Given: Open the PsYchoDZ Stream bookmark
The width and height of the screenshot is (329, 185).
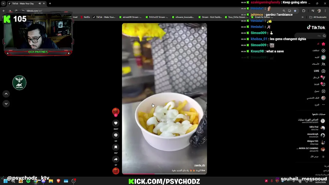Looking at the screenshot, I should tap(157, 17).
